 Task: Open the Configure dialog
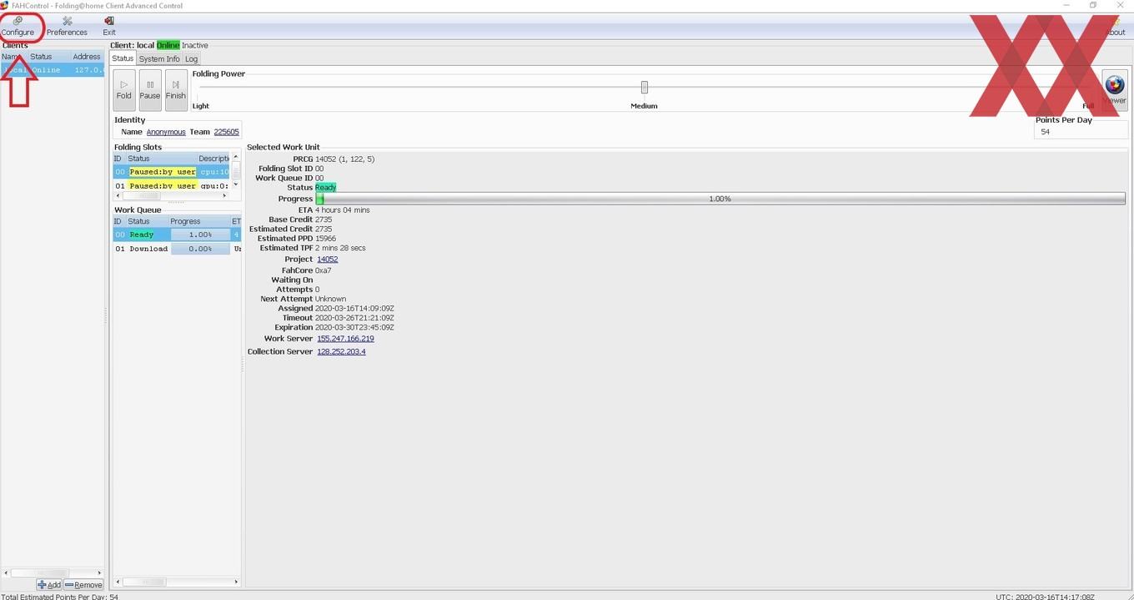pyautogui.click(x=18, y=26)
